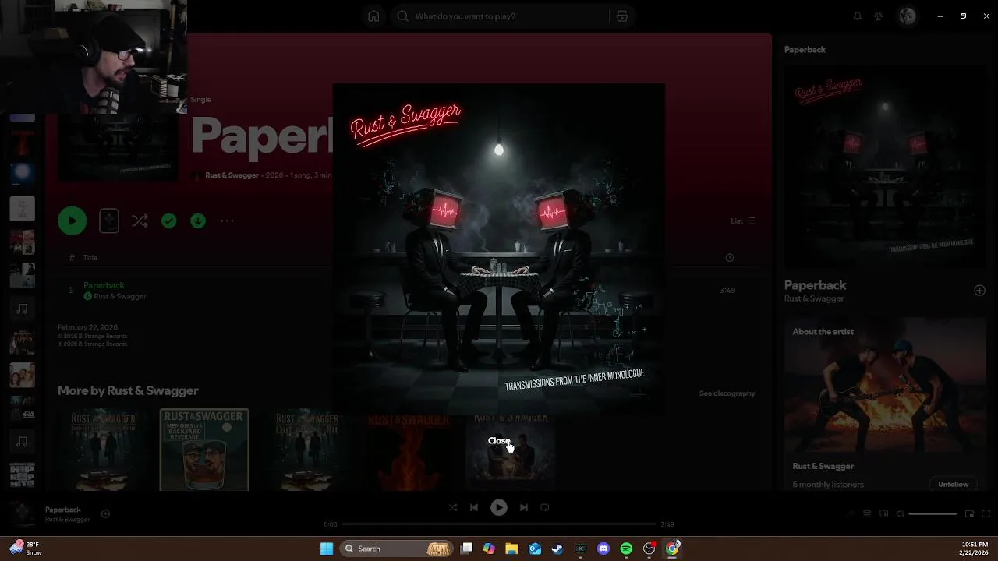Open the album preview card icon
Screen dimensions: 998x561
[x=109, y=221]
